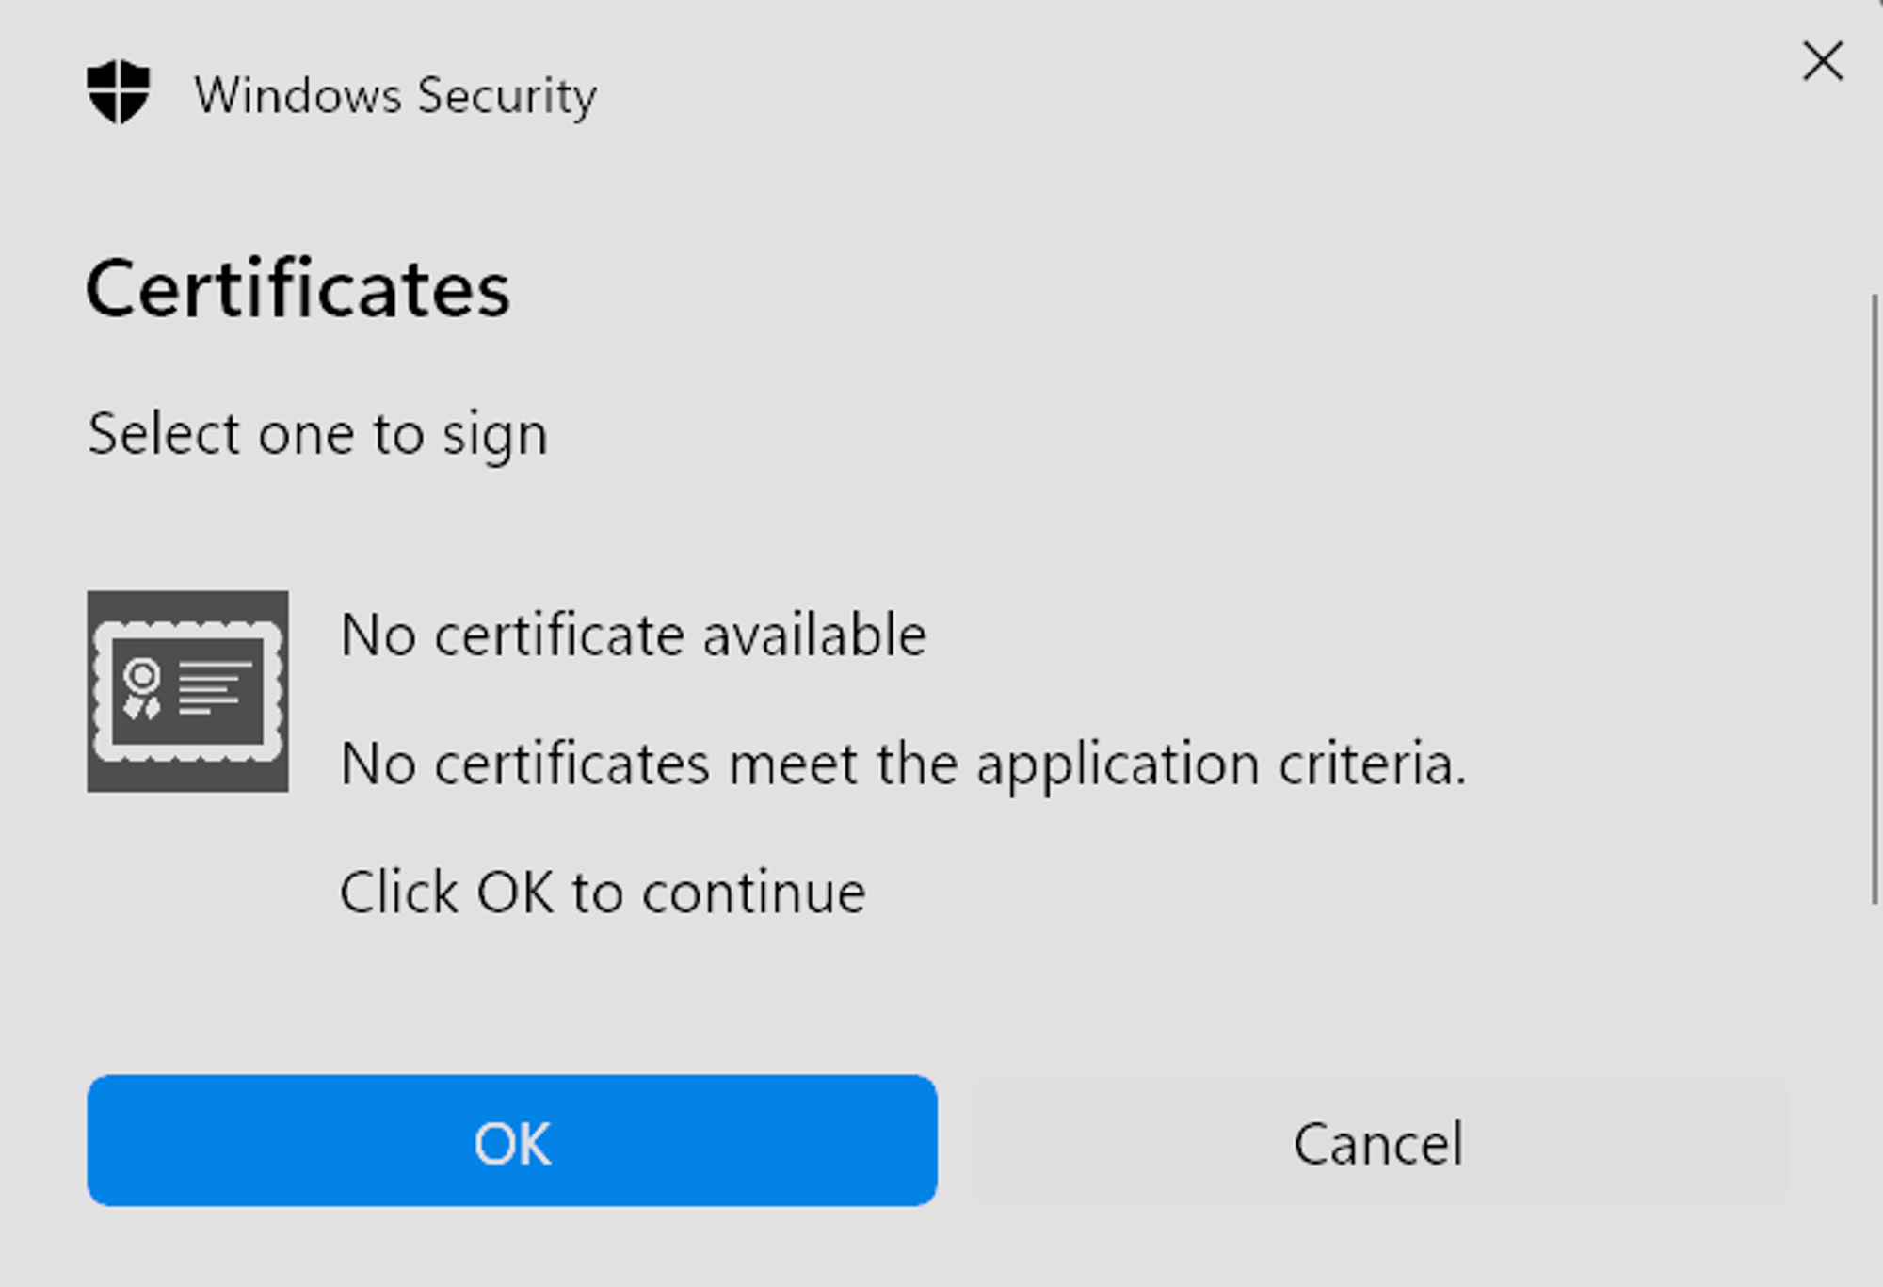
Task: Select the certificate tile icon
Action: pyautogui.click(x=188, y=691)
